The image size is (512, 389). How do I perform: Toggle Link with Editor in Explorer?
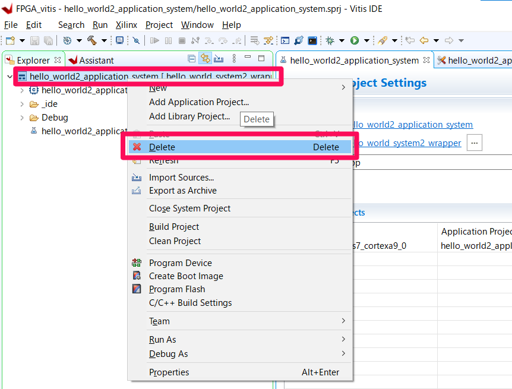tap(205, 58)
